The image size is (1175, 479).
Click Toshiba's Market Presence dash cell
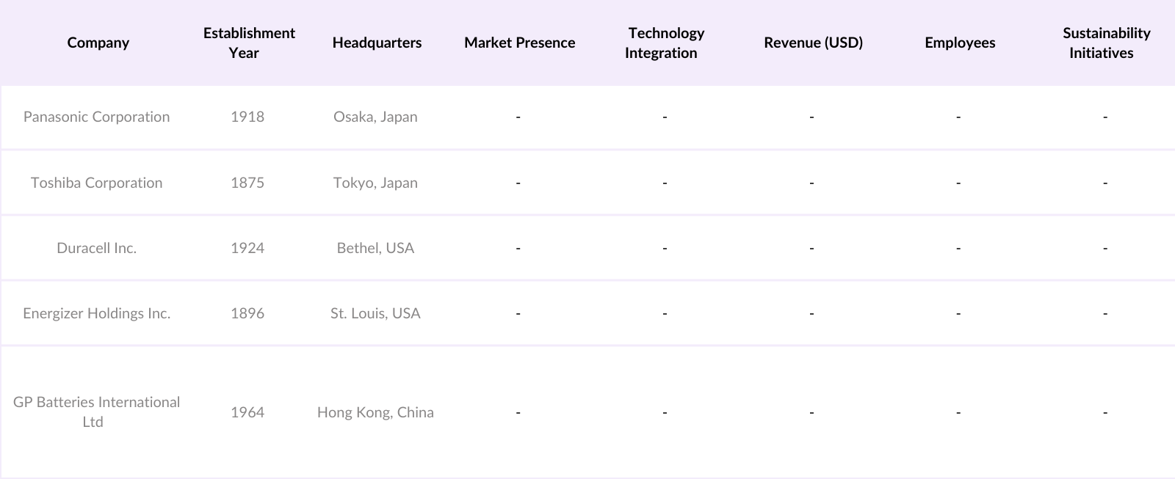coord(518,183)
